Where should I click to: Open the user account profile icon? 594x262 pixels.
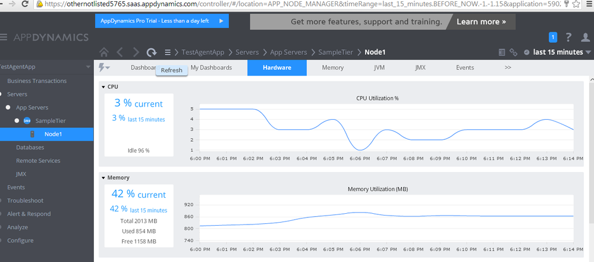(585, 37)
